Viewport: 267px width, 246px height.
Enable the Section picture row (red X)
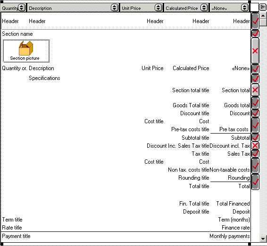(255, 51)
